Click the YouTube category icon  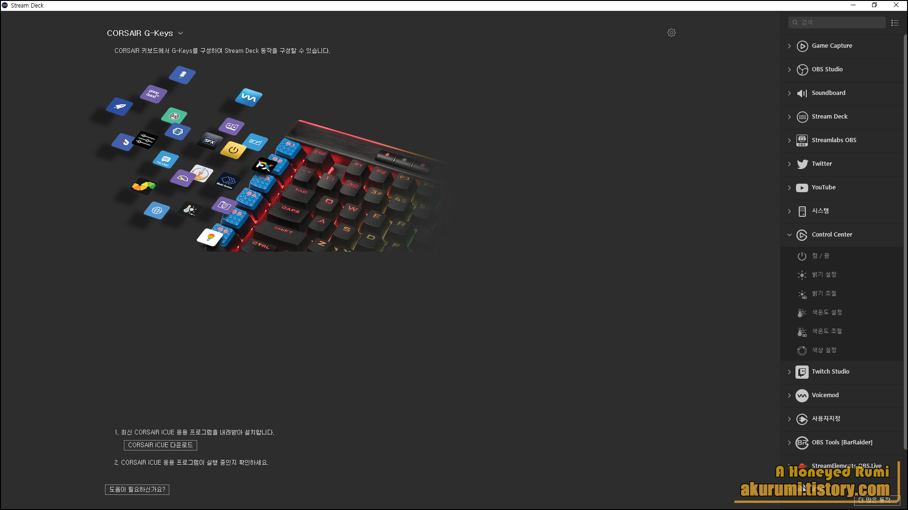[x=802, y=187]
